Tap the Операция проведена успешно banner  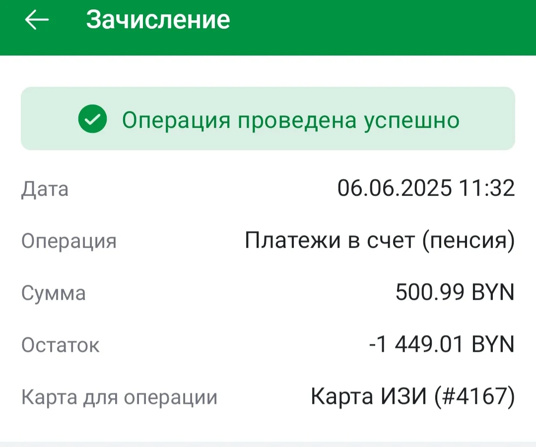tap(268, 118)
